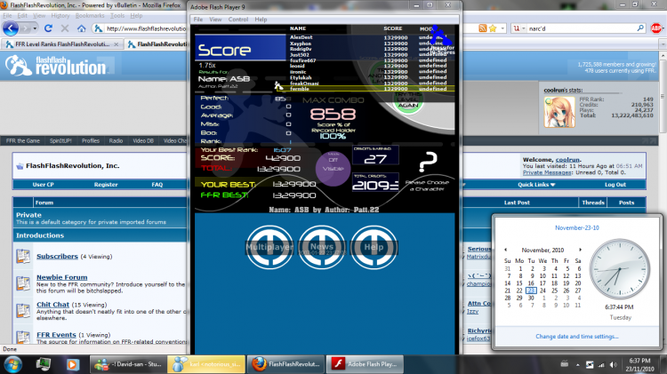The image size is (667, 374).
Task: Click the Firefox back arrow button
Action: pos(11,28)
